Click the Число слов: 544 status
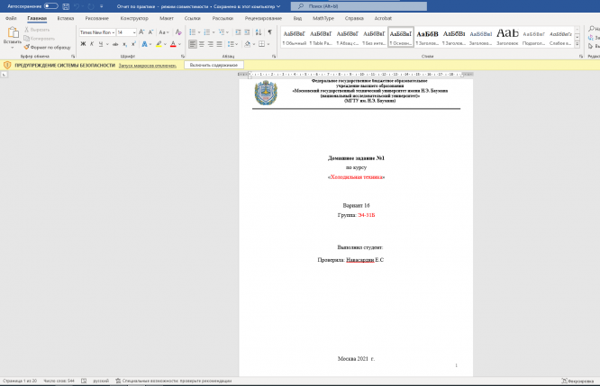Screen dimensions: 600x386 point(59,381)
